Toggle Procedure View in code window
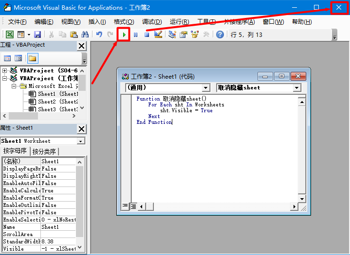Image resolution: width=350 pixels, height=255 pixels. 125,206
